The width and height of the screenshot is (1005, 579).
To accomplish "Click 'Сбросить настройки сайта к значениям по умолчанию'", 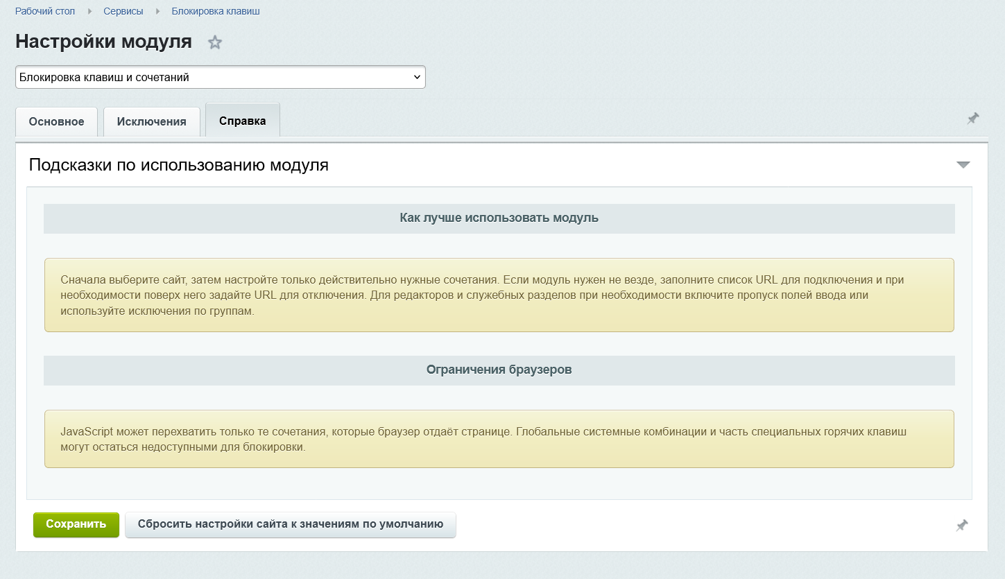I will tap(291, 524).
